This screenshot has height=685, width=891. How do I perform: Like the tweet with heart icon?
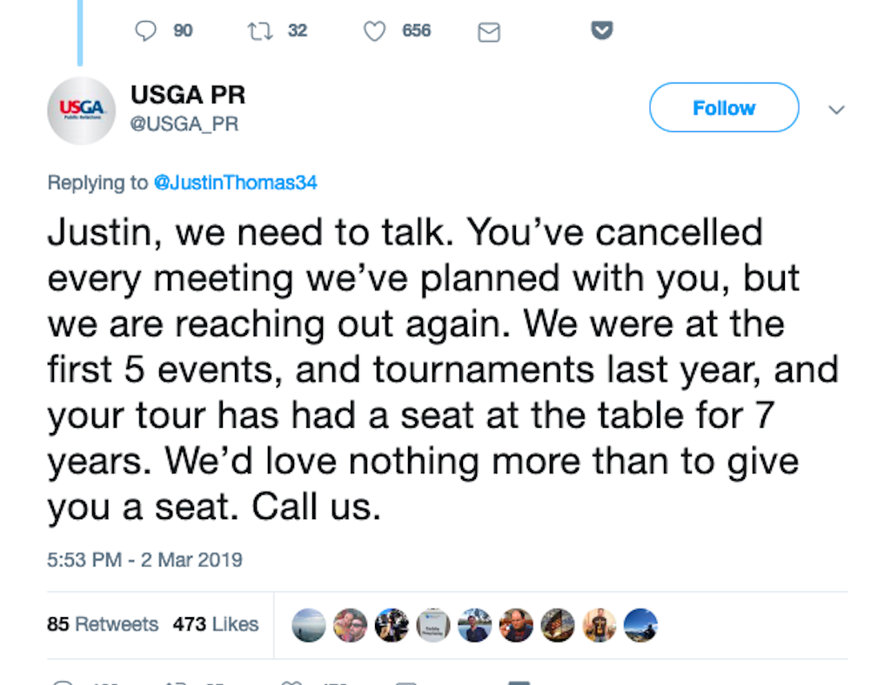(x=374, y=31)
